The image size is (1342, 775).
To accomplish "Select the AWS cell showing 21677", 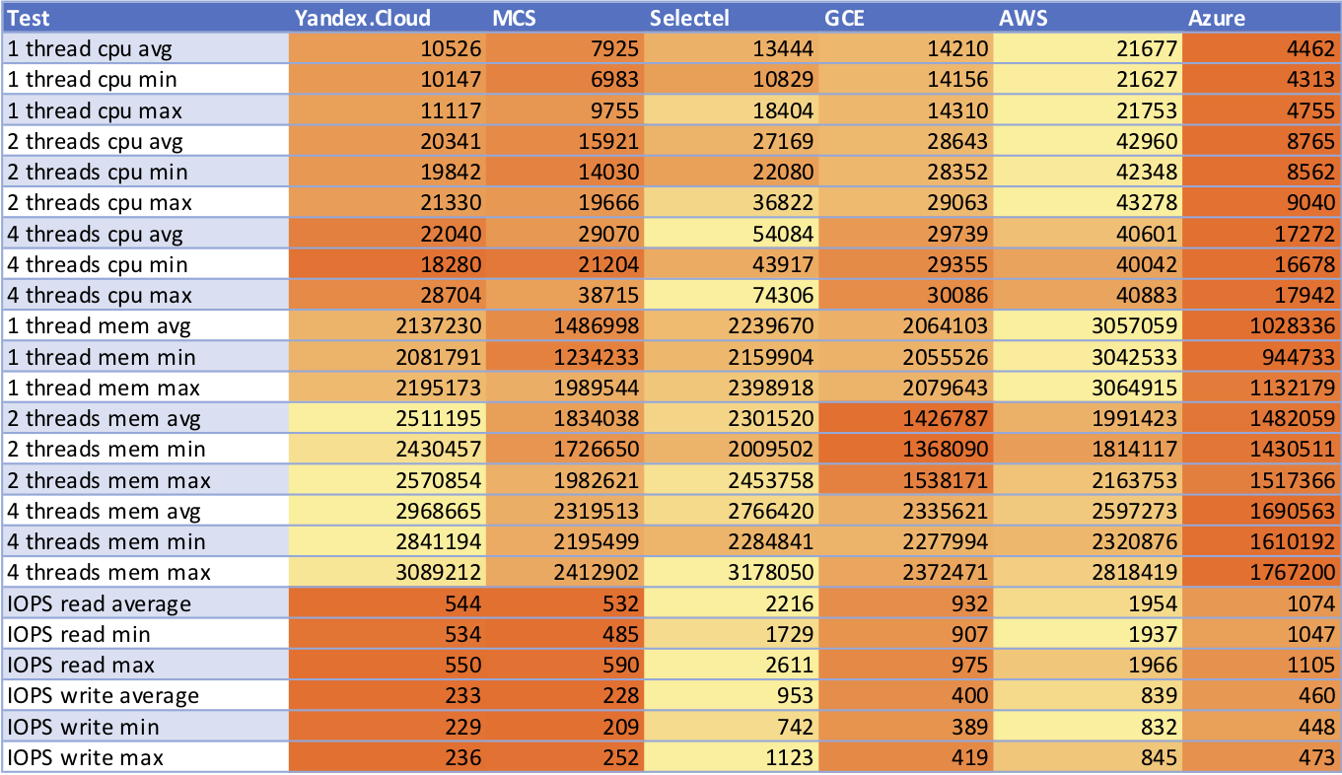I will [x=1088, y=48].
